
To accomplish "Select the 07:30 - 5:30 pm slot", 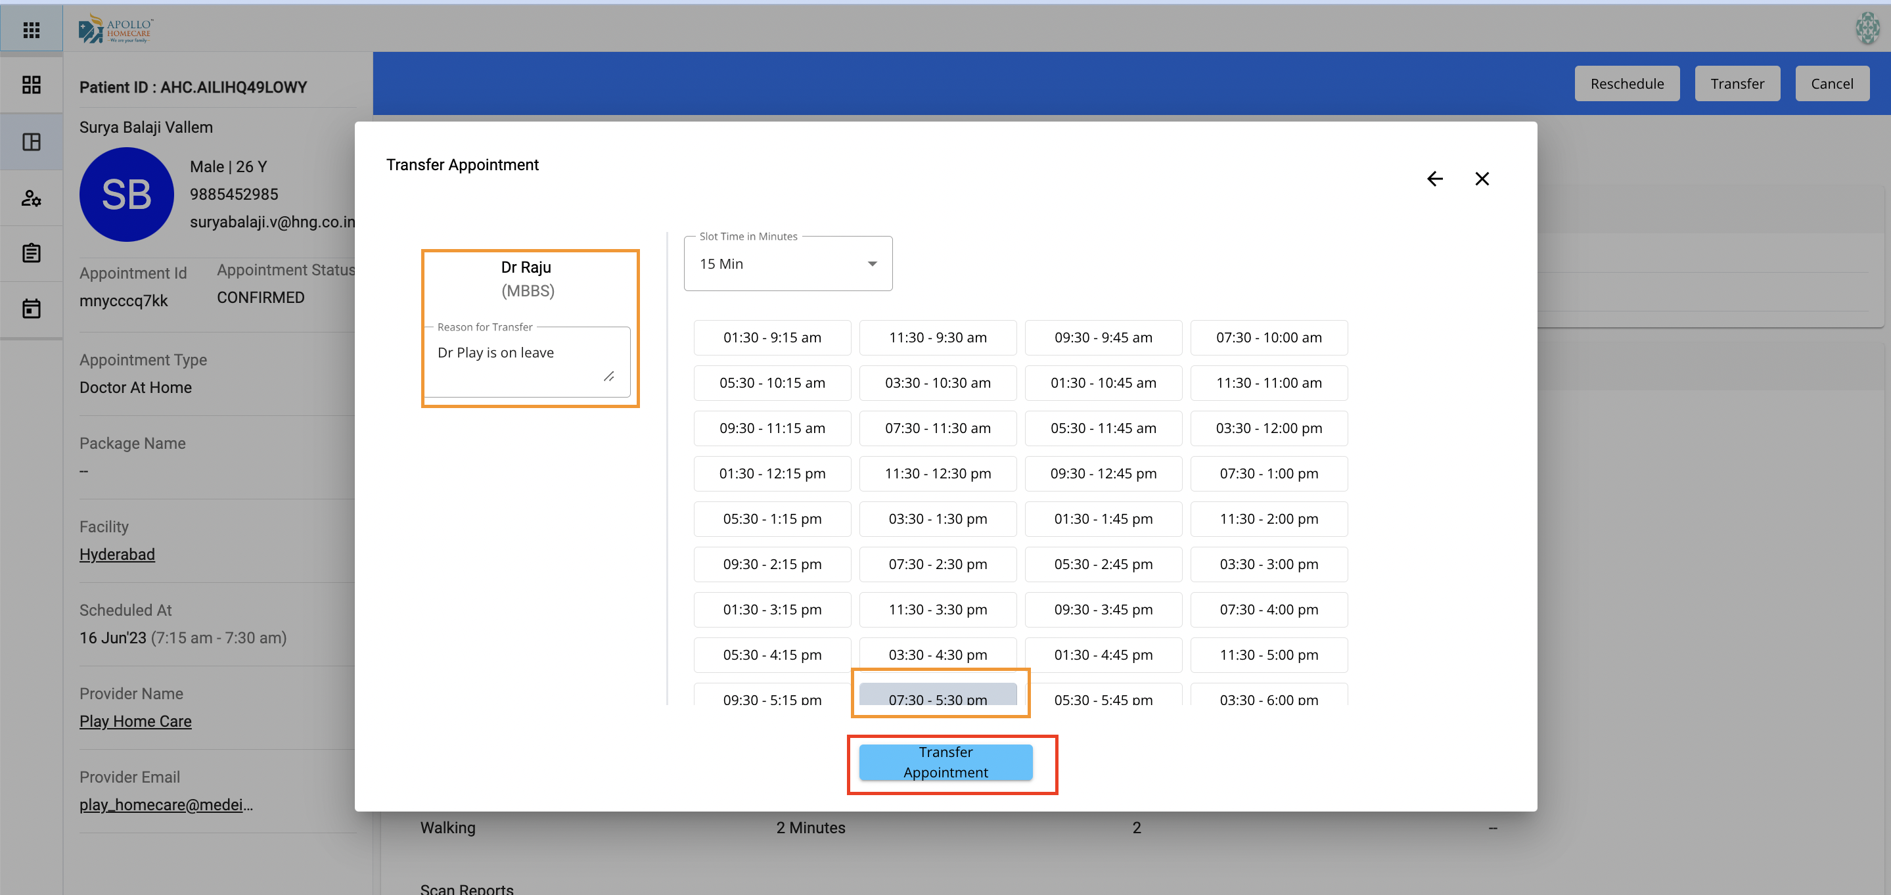I will (x=938, y=695).
